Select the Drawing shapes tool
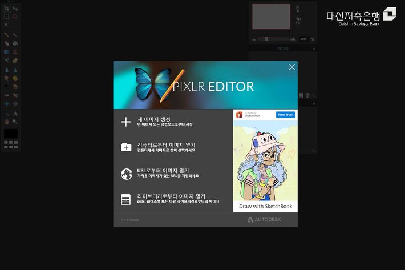This screenshot has width=405, height=270. (15, 60)
